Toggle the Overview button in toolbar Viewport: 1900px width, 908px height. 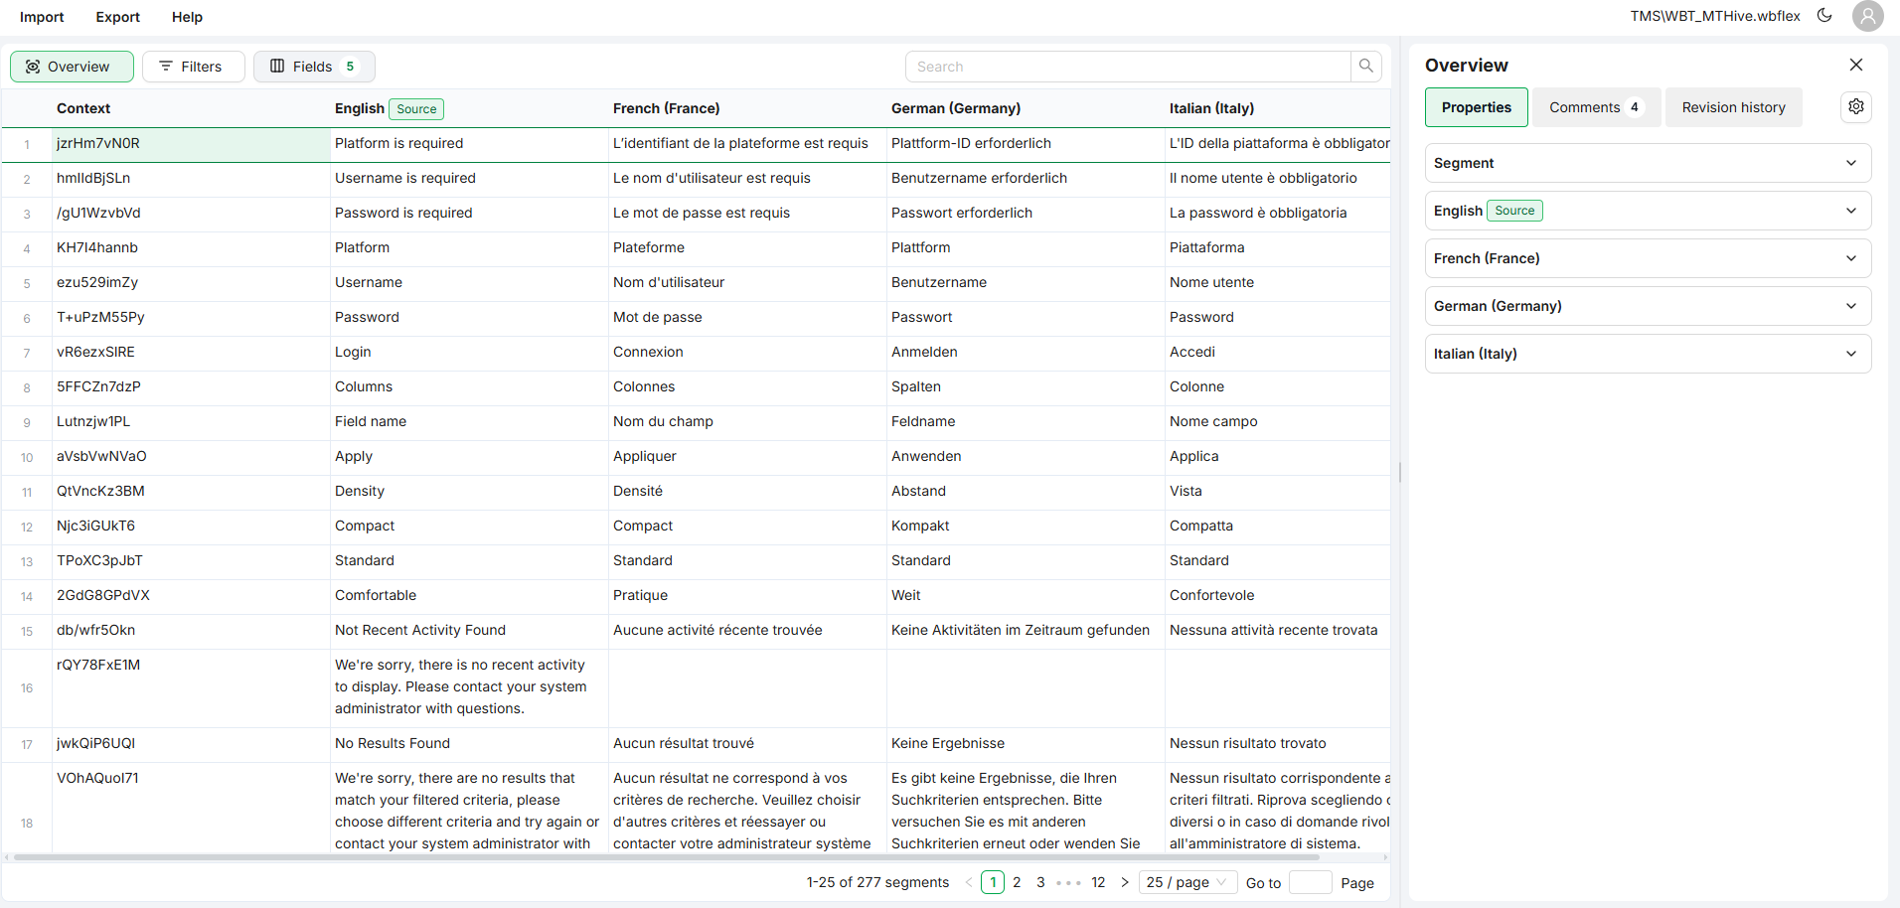pyautogui.click(x=72, y=67)
